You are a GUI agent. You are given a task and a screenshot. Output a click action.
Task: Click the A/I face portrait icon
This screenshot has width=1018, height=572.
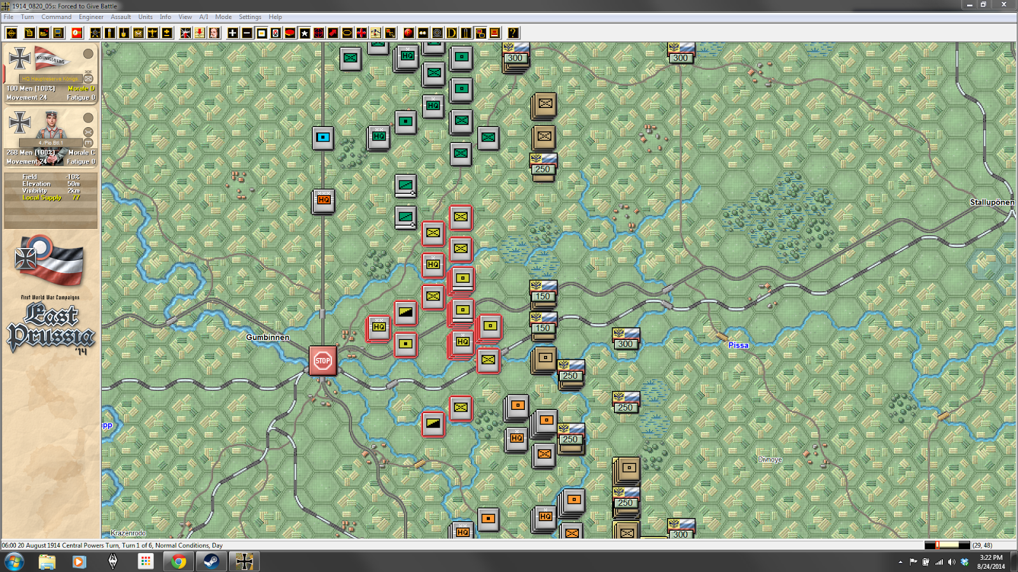[x=214, y=33]
